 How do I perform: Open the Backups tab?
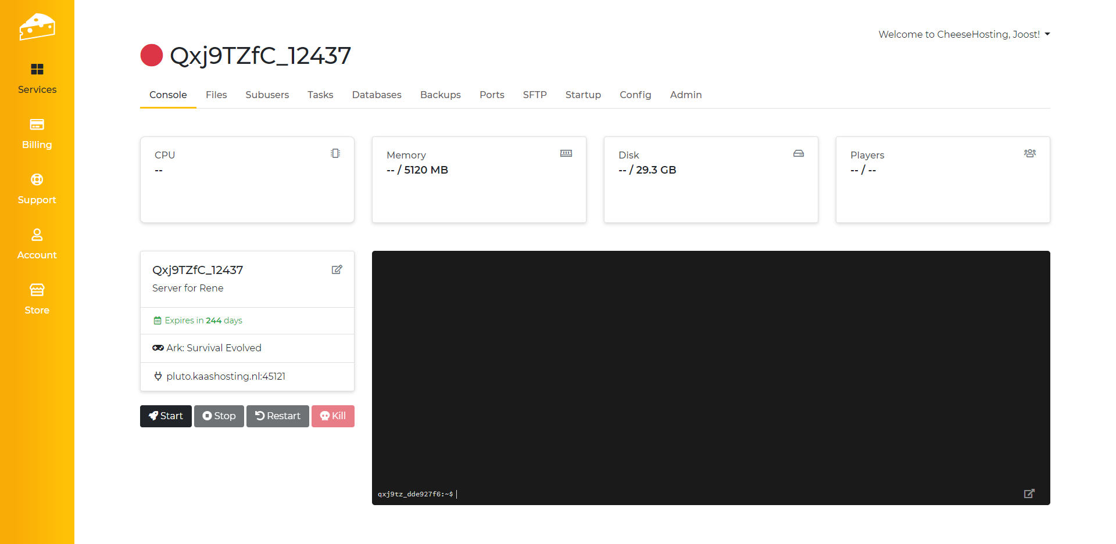pos(440,95)
